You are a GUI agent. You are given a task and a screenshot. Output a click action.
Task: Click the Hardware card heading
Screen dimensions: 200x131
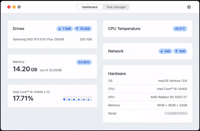tap(117, 74)
